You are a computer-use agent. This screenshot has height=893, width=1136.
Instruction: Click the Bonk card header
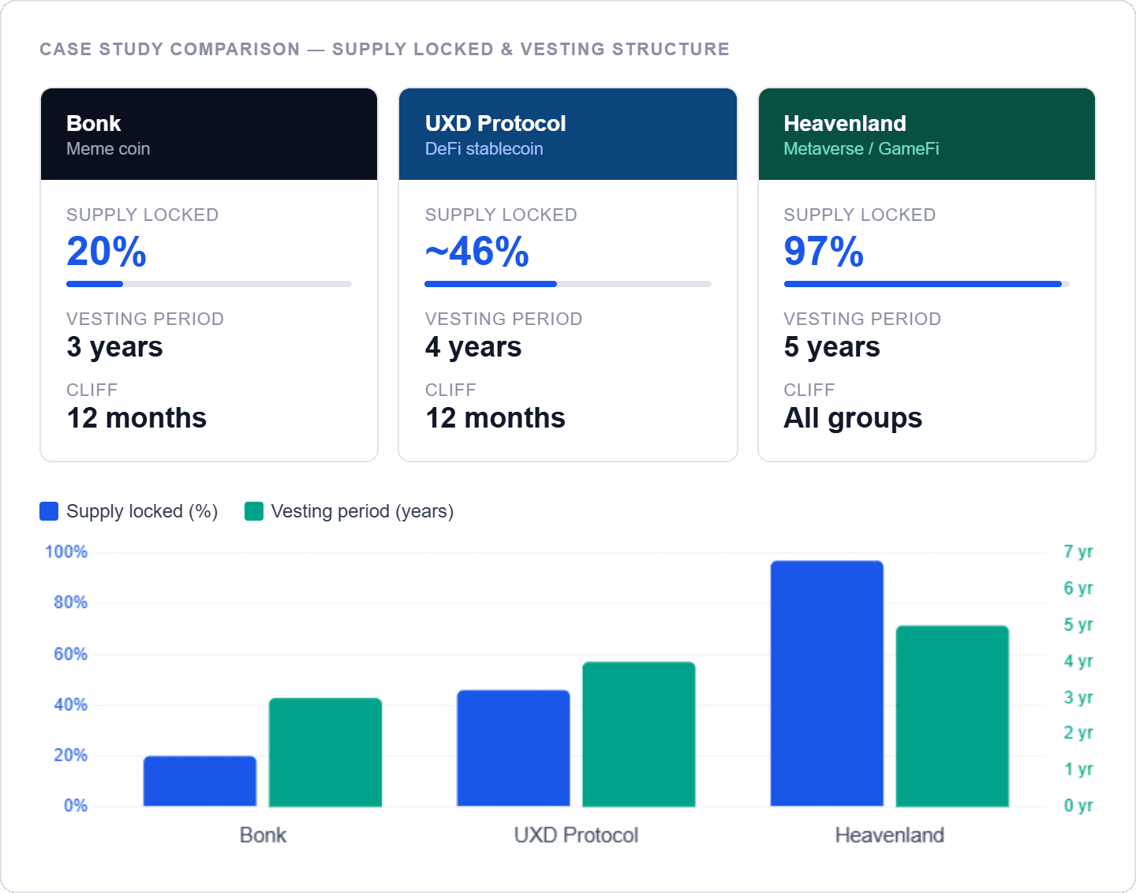coord(209,134)
